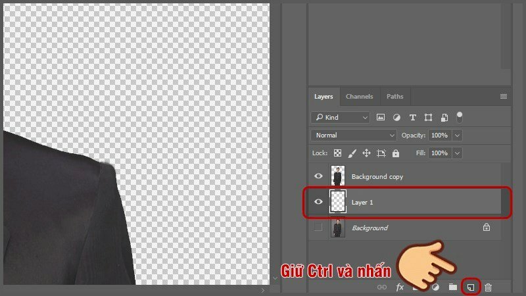The height and width of the screenshot is (296, 526).
Task: Expand the Opacity slider dropdown arrow
Action: tap(457, 135)
